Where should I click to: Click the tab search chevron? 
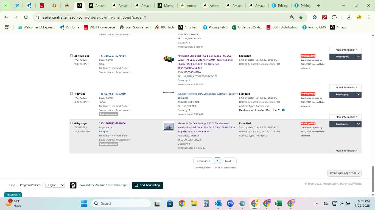(5, 5)
